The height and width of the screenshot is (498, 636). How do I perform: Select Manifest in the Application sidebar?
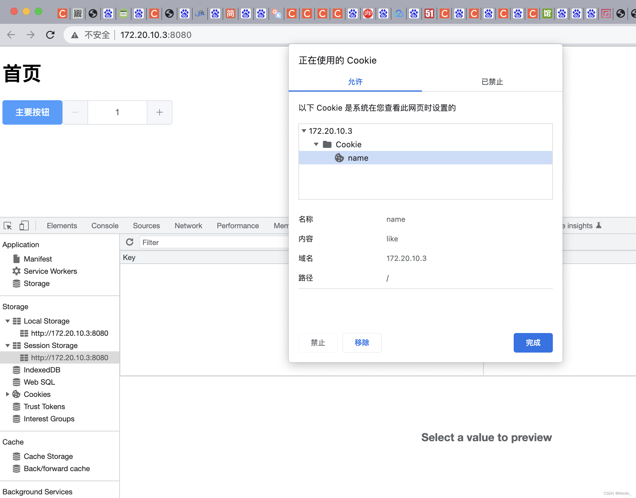[38, 259]
